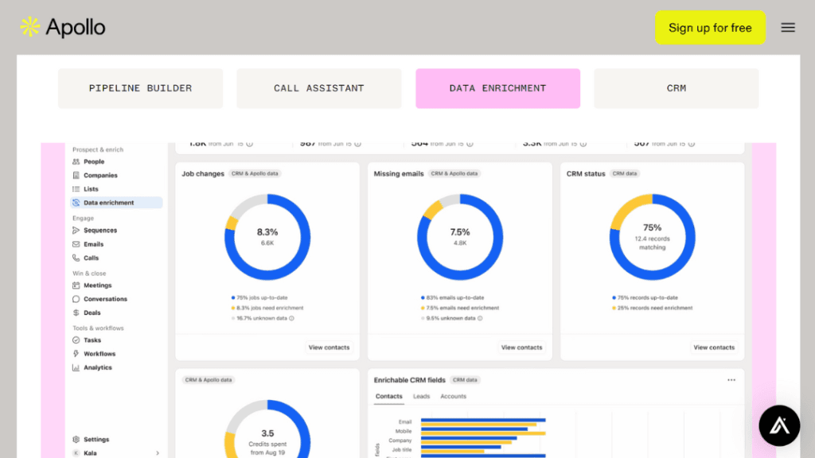This screenshot has height=458, width=815.
Task: View contacts in Missing emails card
Action: (521, 347)
